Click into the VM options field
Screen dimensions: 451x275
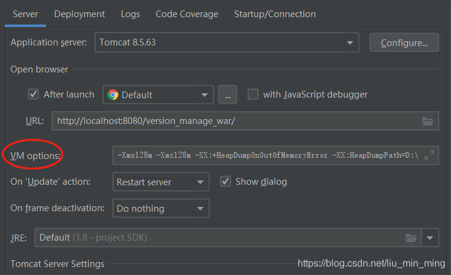(x=276, y=155)
